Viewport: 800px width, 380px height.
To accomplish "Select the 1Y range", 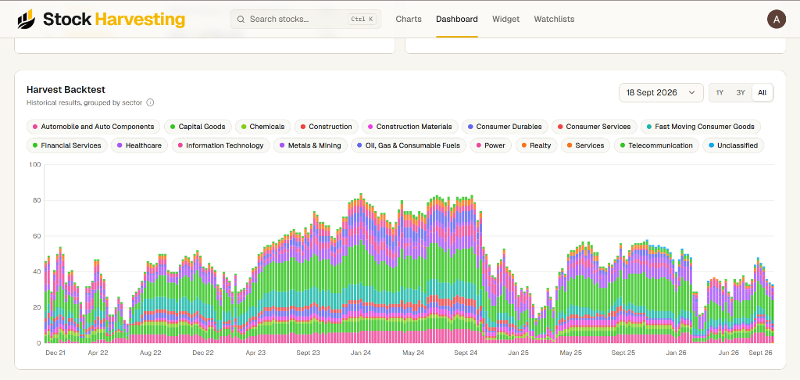I will (x=720, y=92).
